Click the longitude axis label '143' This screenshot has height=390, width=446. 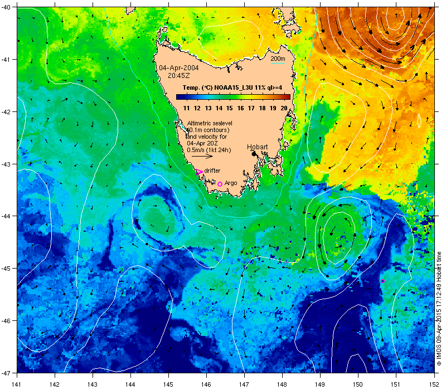coord(93,384)
